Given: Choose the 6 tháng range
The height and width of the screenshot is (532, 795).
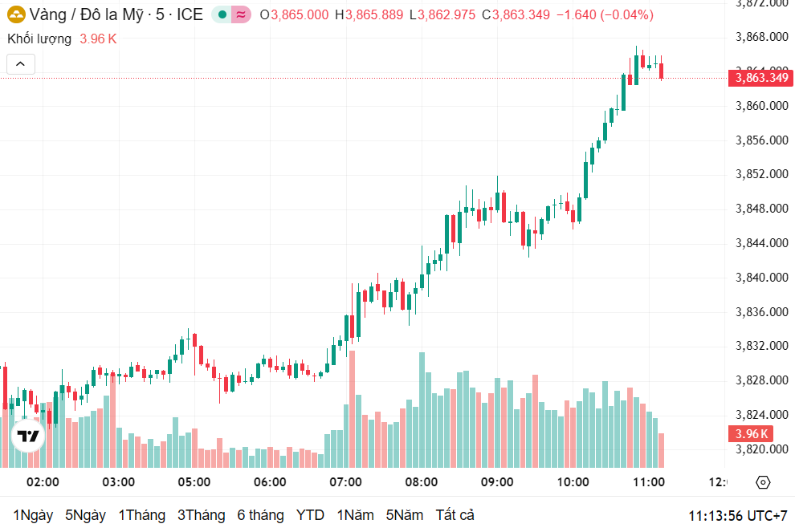Looking at the screenshot, I should [260, 515].
